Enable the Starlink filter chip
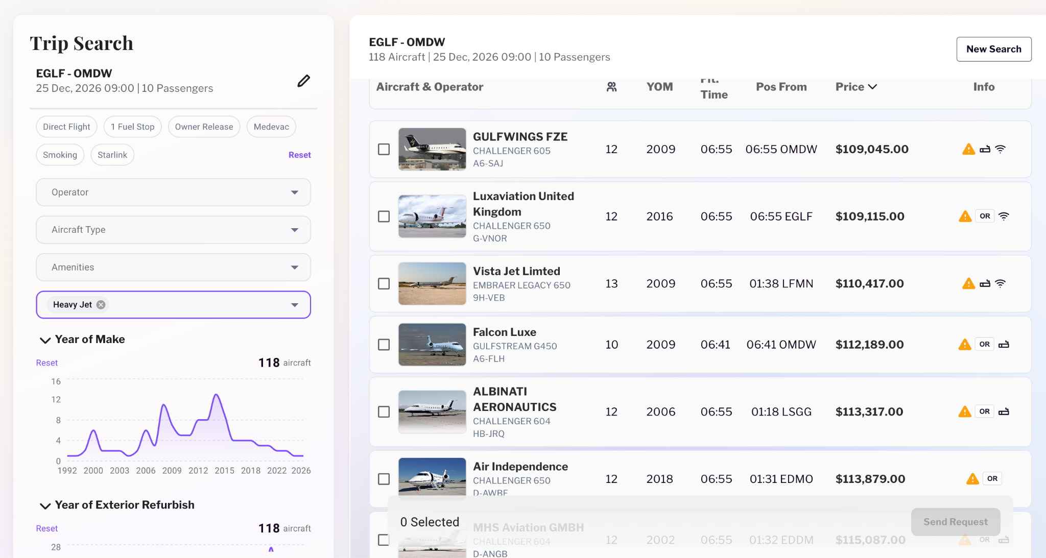This screenshot has width=1046, height=558. click(x=112, y=155)
